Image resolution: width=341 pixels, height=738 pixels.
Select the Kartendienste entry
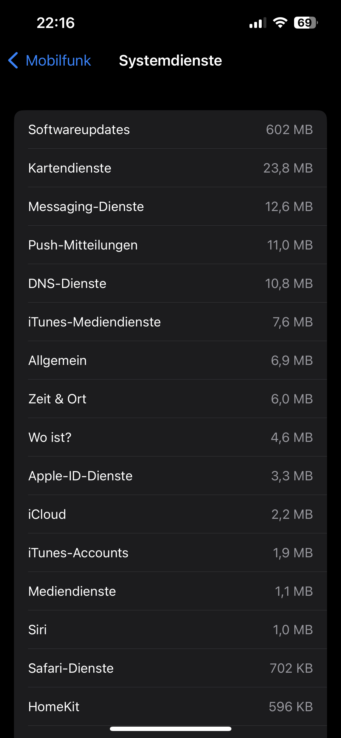coord(170,168)
